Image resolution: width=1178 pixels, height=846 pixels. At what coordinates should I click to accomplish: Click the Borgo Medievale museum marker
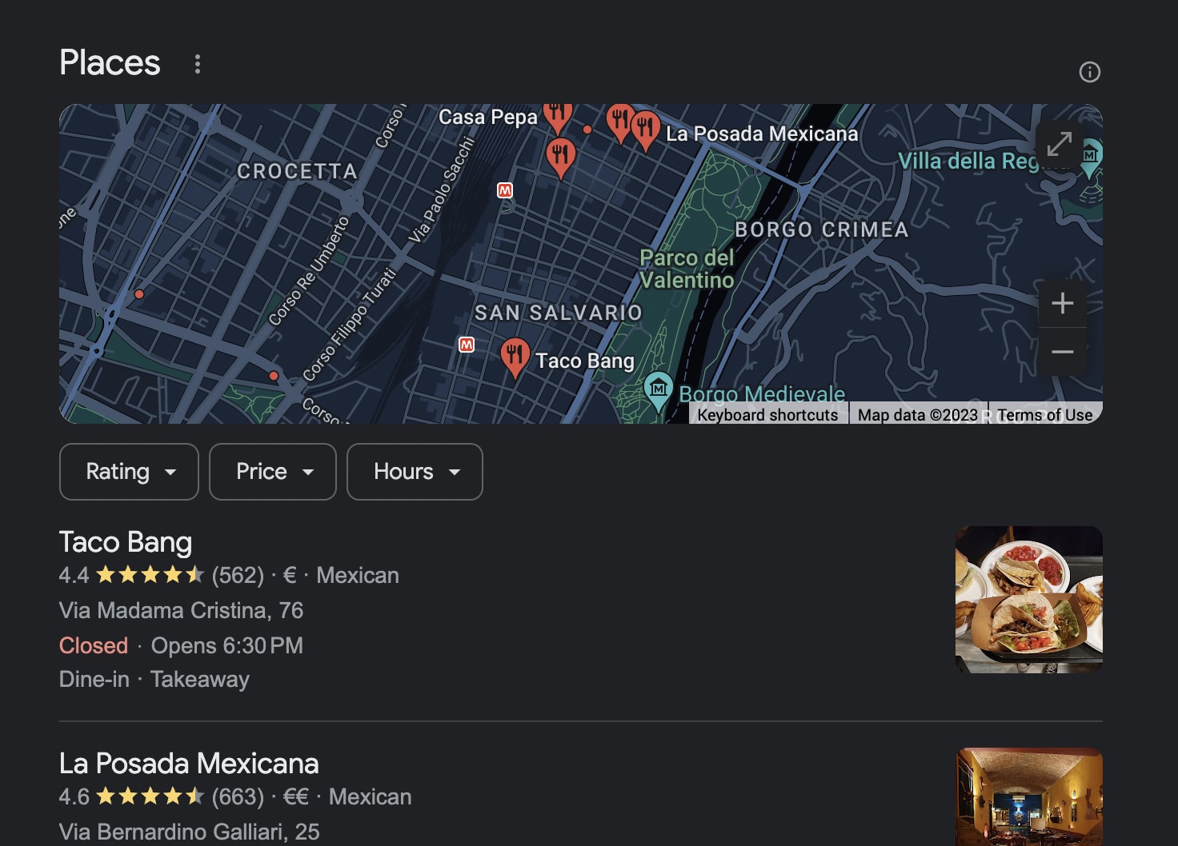pos(658,391)
